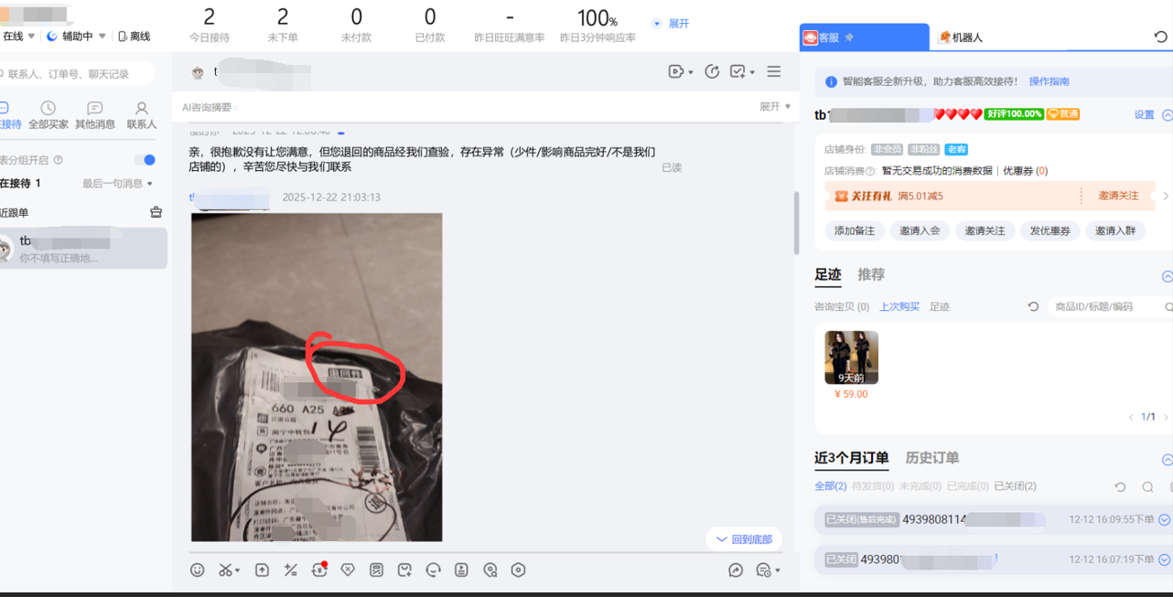Viewport: 1173px width, 597px height.
Task: Switch to the 历史订单 tab
Action: (x=931, y=458)
